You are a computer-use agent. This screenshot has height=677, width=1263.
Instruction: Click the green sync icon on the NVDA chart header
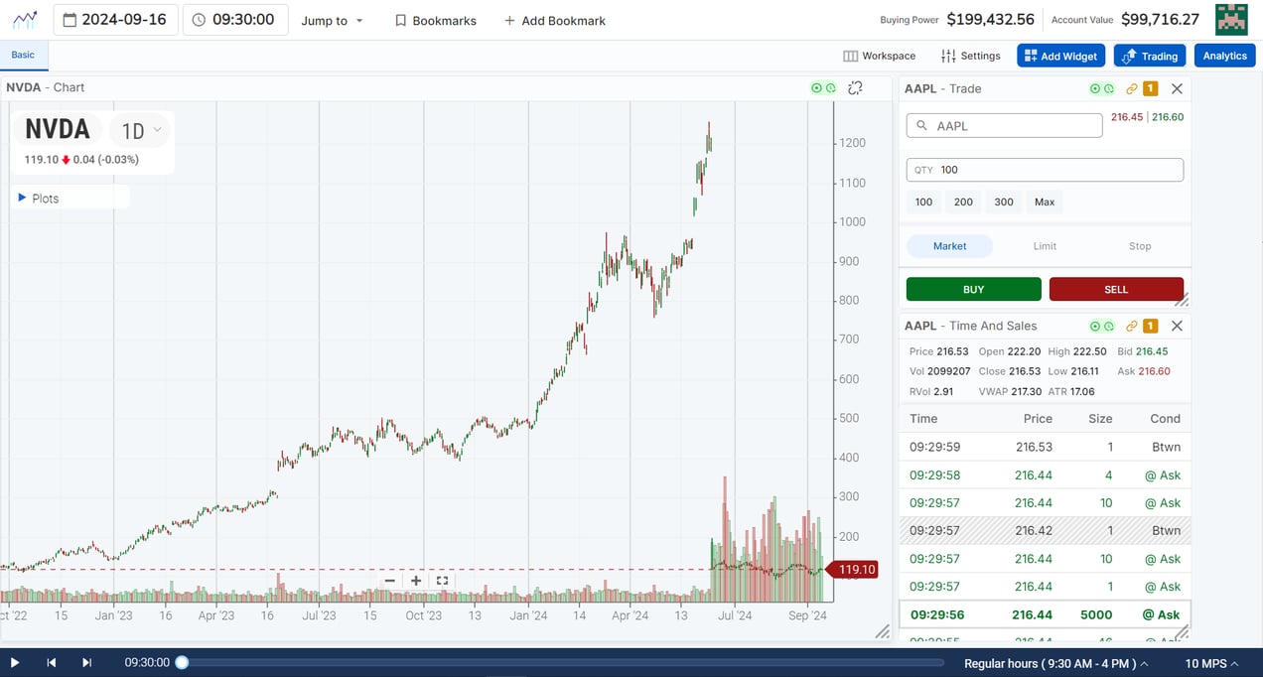[x=831, y=88]
